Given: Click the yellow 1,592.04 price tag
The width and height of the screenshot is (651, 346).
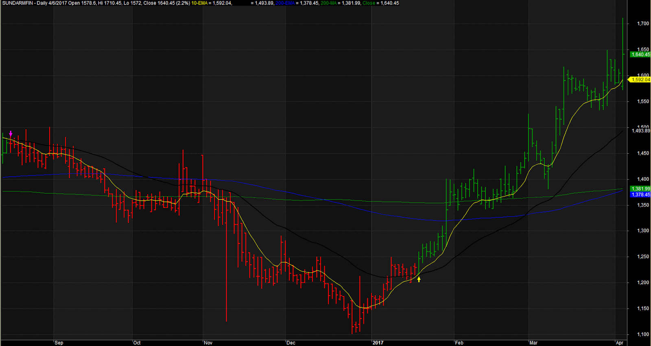Looking at the screenshot, I should pyautogui.click(x=640, y=80).
